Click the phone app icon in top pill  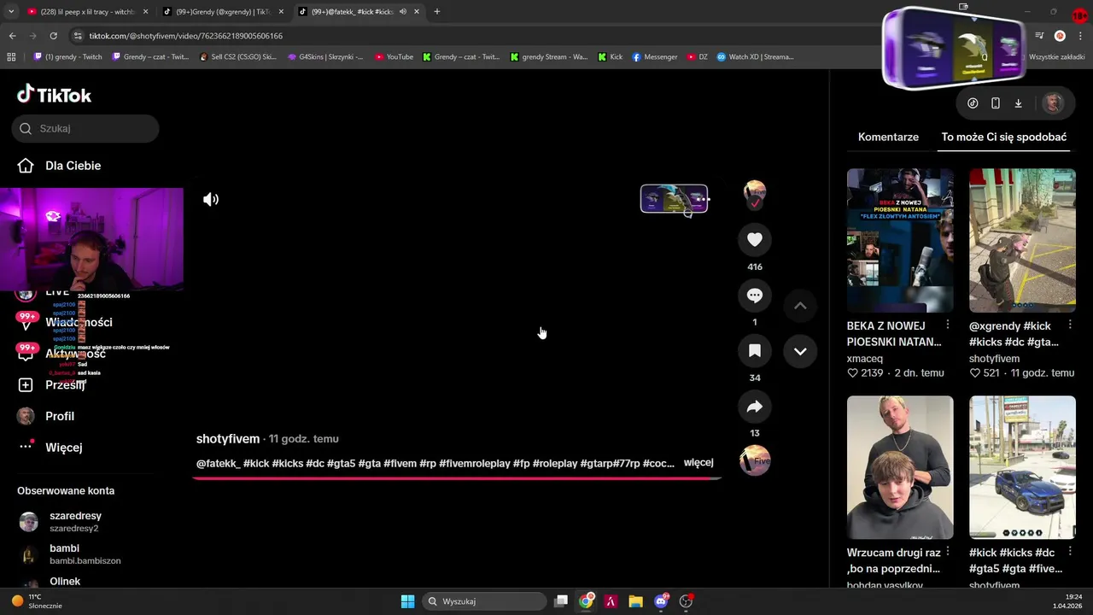point(996,103)
